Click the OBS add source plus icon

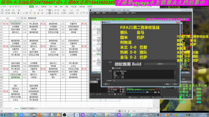[109, 94]
